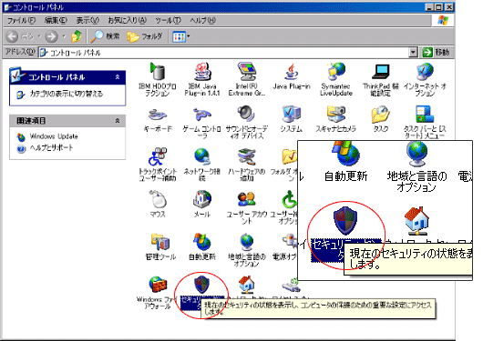The height and width of the screenshot is (341, 483).
Task: Open the システム (System) icon
Action: pos(291,119)
